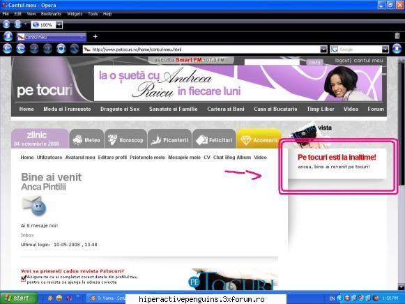Click the Opera reload button

[x=61, y=49]
